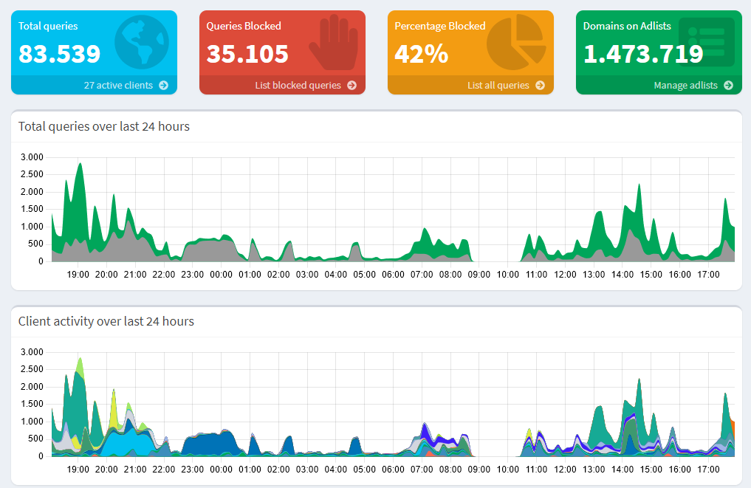
Task: Click 'Total queries over last 24 hours' heading
Action: 104,126
